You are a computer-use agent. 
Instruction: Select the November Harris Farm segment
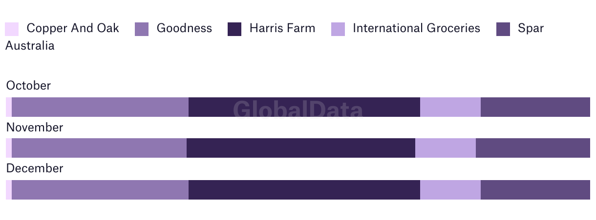tap(301, 148)
